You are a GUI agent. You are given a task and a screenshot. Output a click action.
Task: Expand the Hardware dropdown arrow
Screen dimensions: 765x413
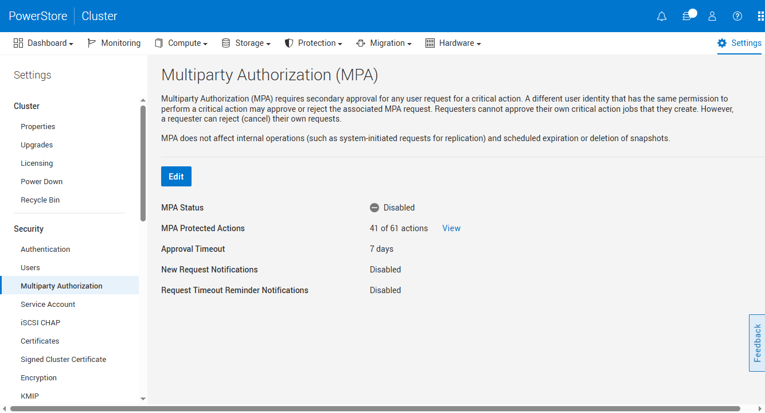point(479,44)
